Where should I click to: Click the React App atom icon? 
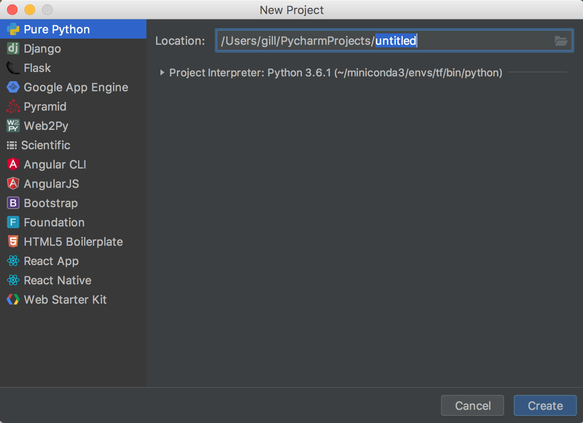pos(13,261)
